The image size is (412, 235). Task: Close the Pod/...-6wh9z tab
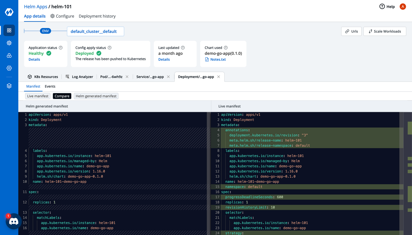point(127,77)
